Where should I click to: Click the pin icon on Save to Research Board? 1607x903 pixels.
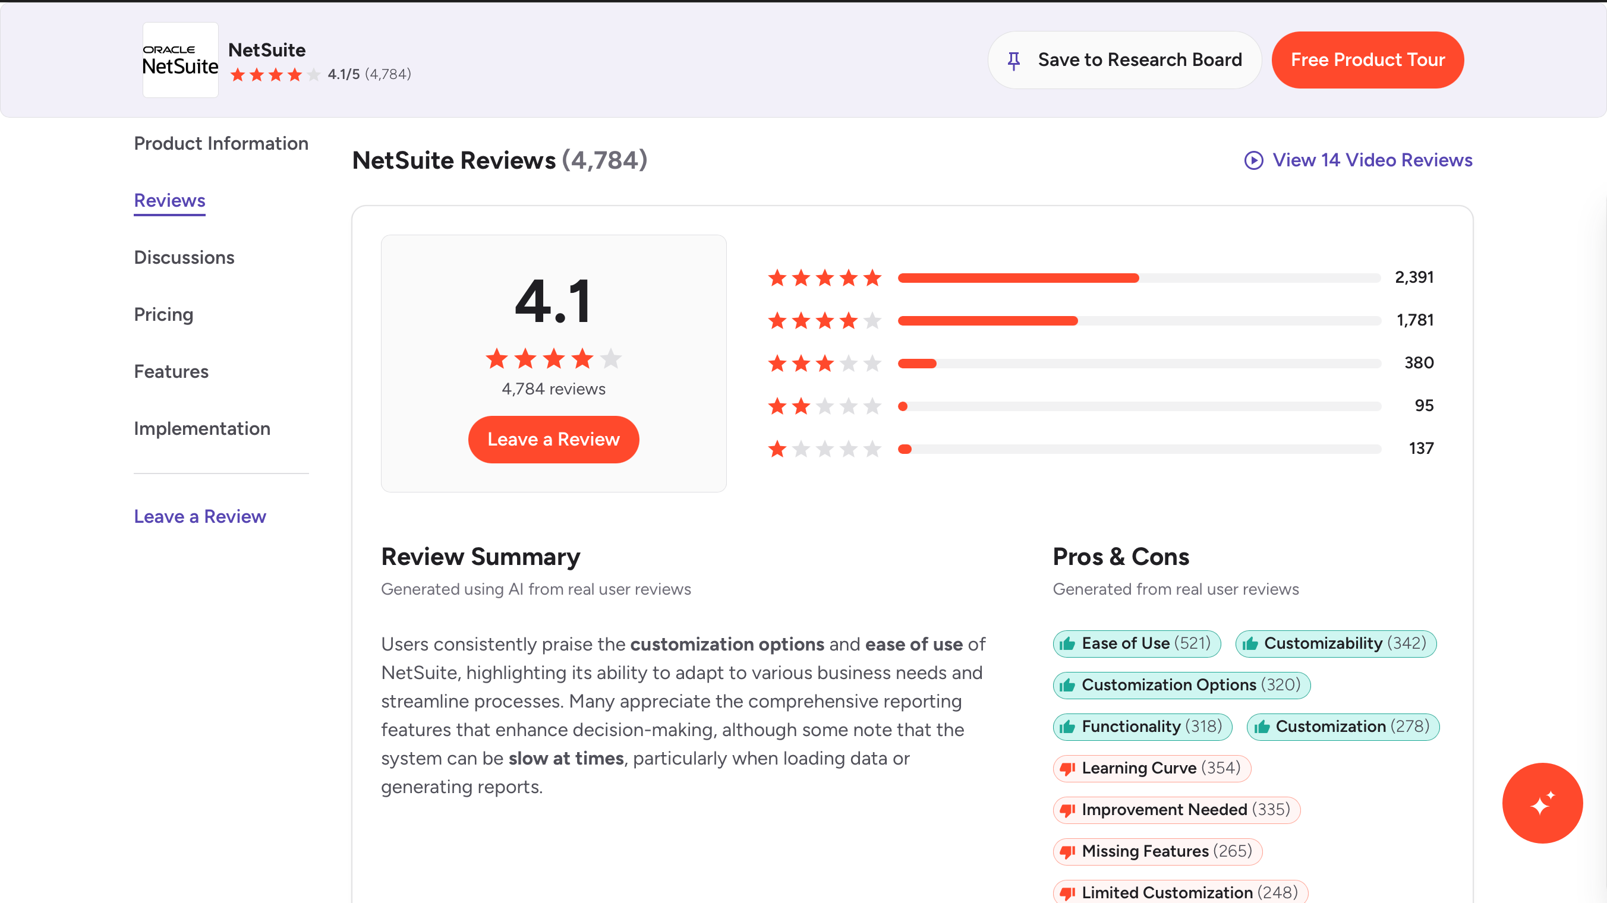[x=1014, y=61]
